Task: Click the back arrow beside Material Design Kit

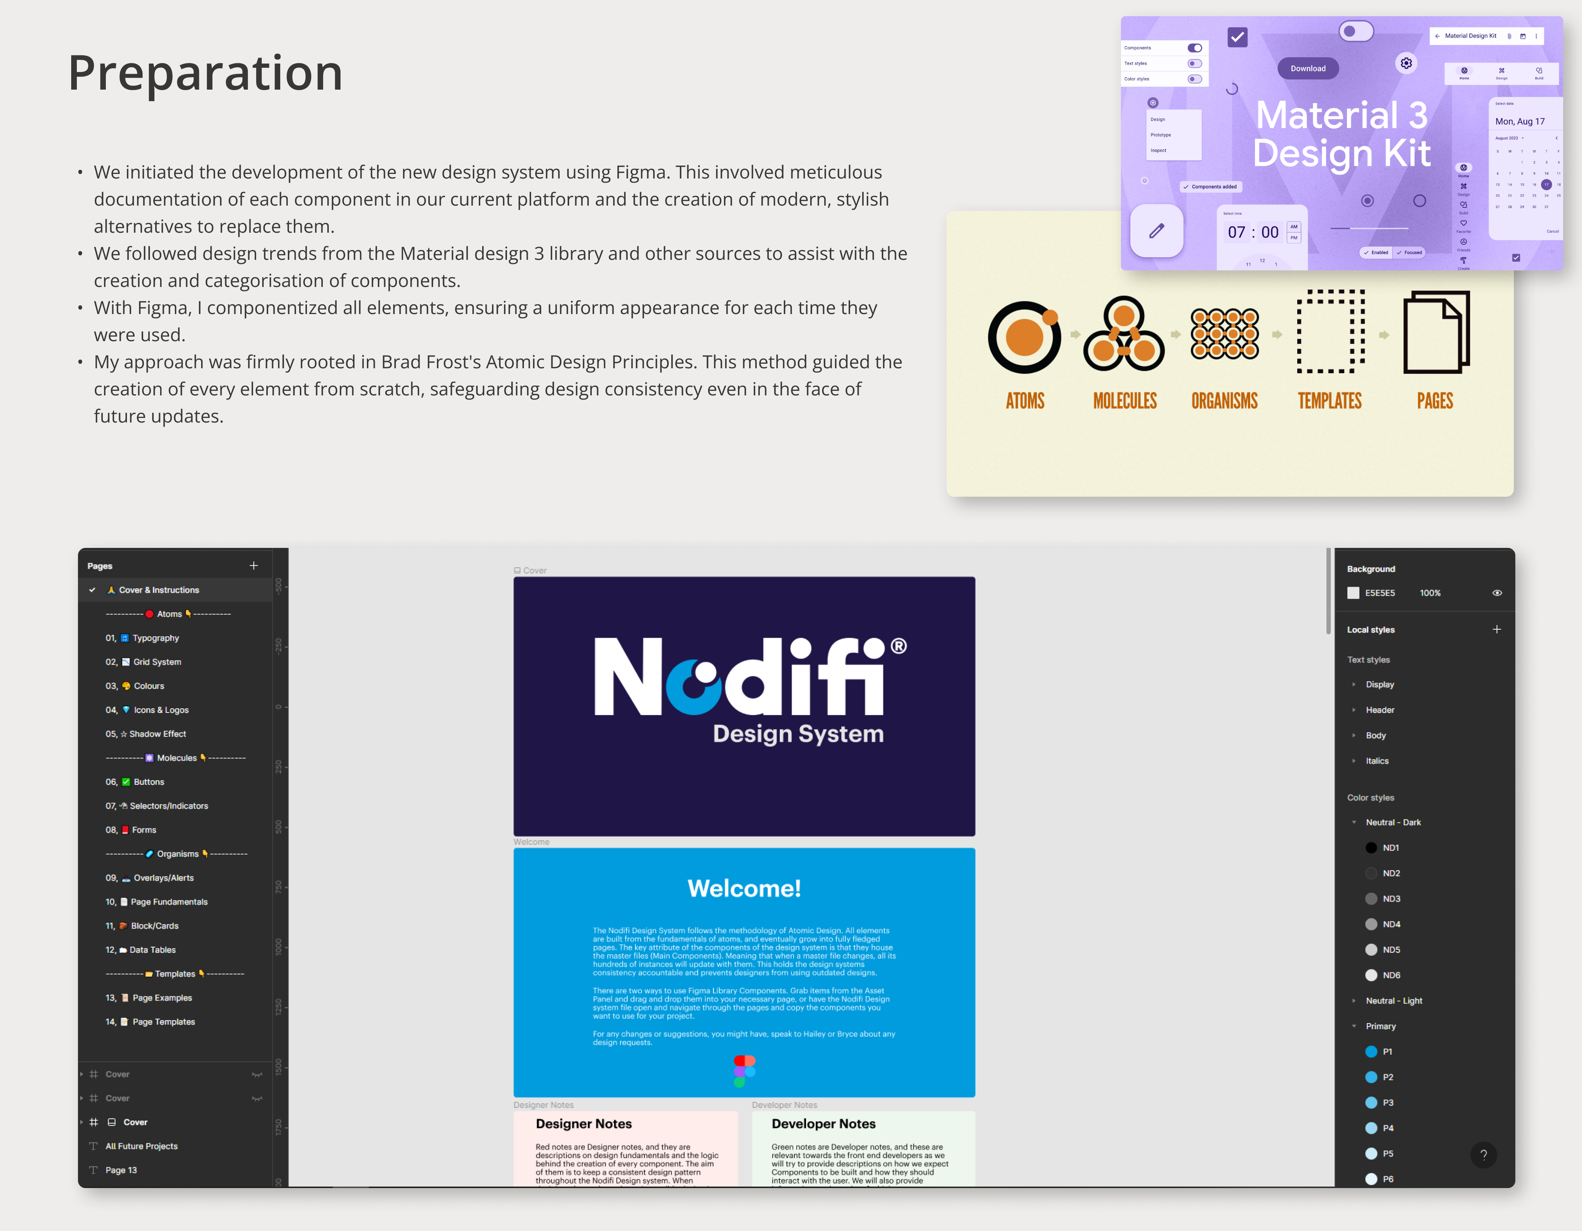Action: pos(1437,35)
